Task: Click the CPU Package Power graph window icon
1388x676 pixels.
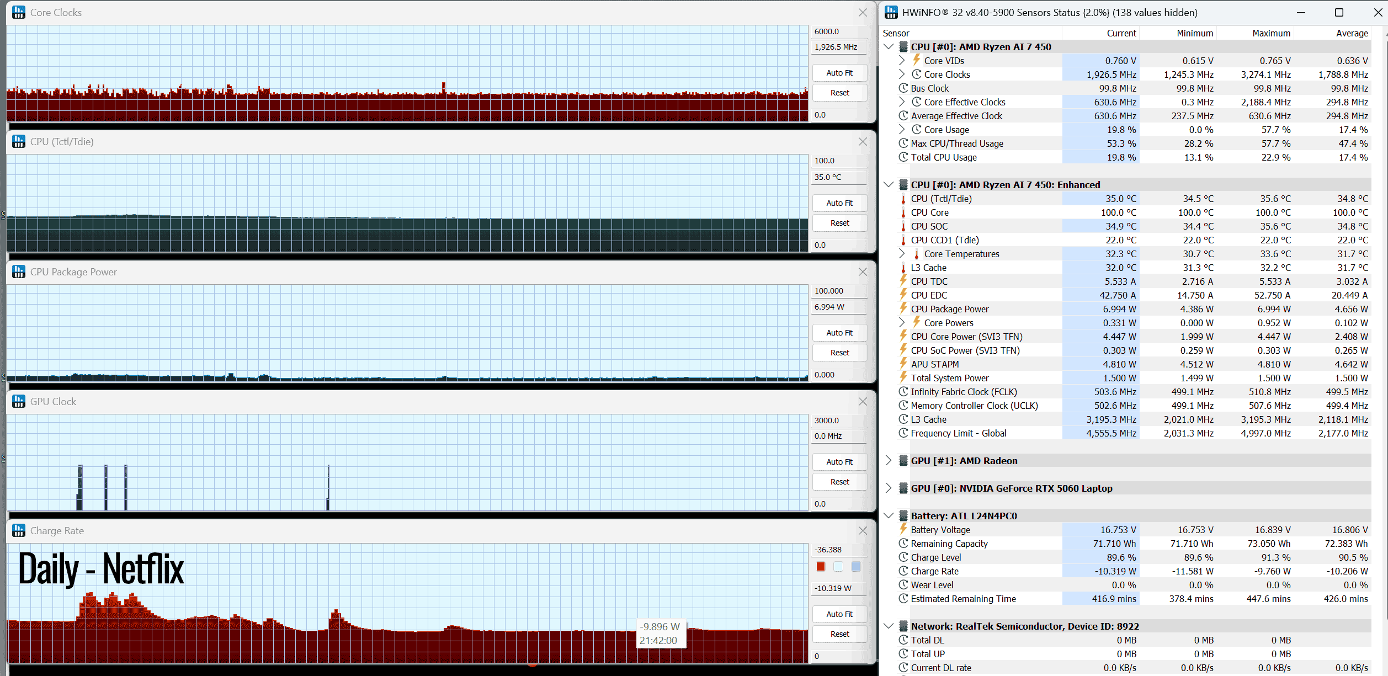Action: (x=19, y=272)
